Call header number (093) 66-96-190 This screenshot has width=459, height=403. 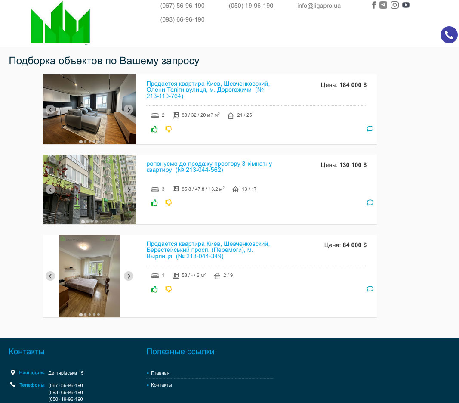coord(182,19)
